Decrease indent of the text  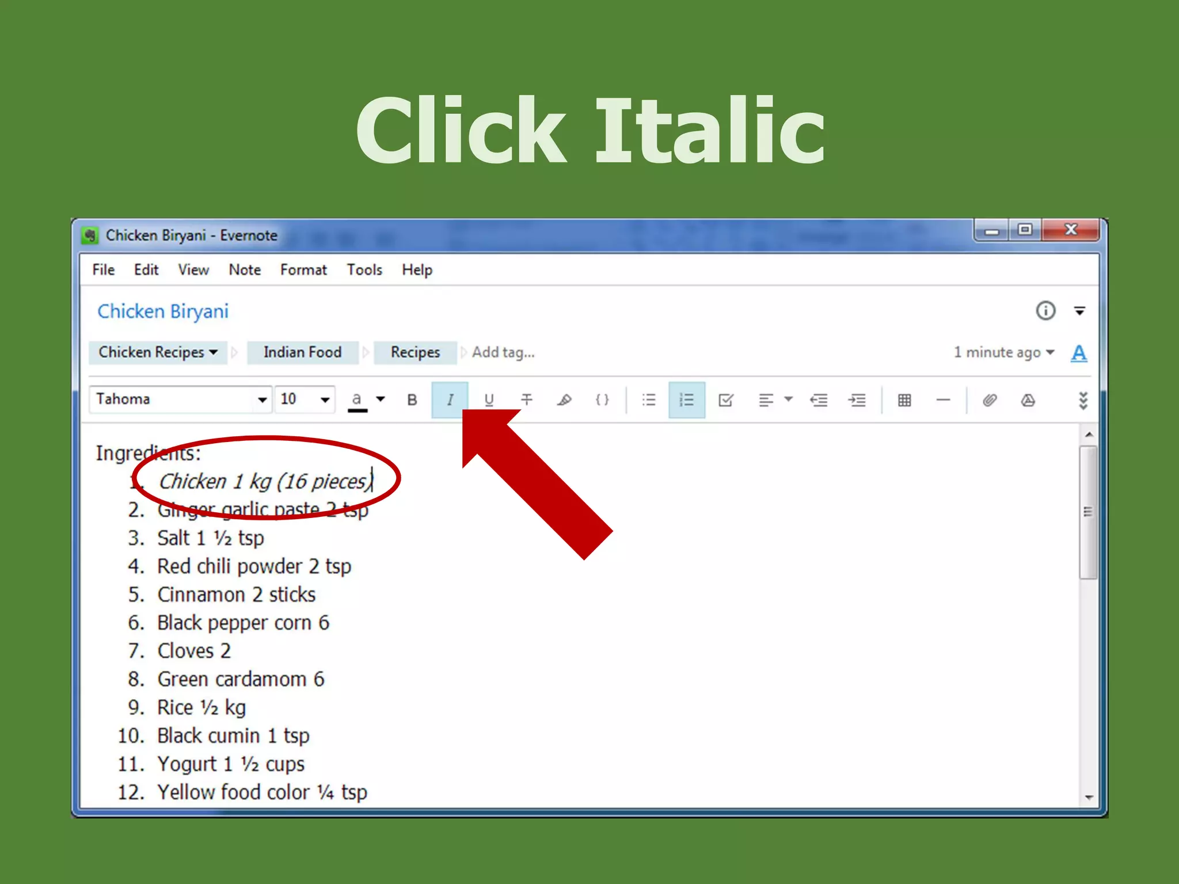click(819, 400)
